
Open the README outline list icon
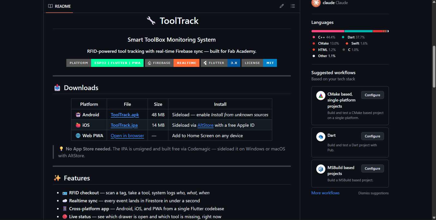pyautogui.click(x=293, y=6)
